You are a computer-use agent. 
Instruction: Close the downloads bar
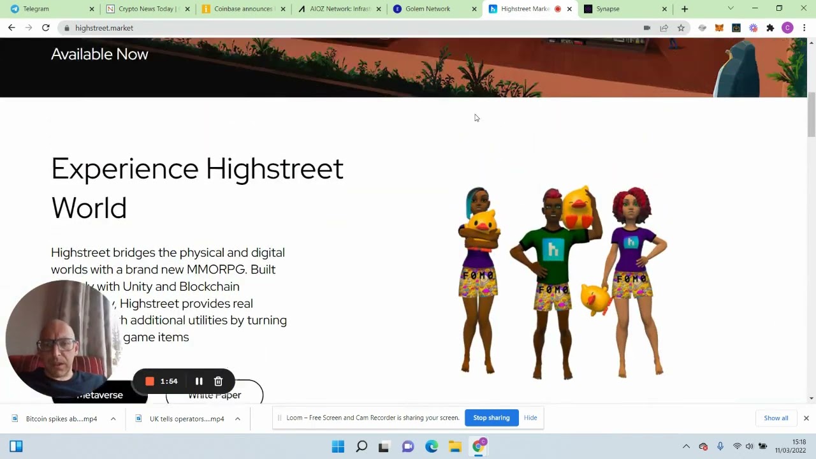(x=806, y=418)
